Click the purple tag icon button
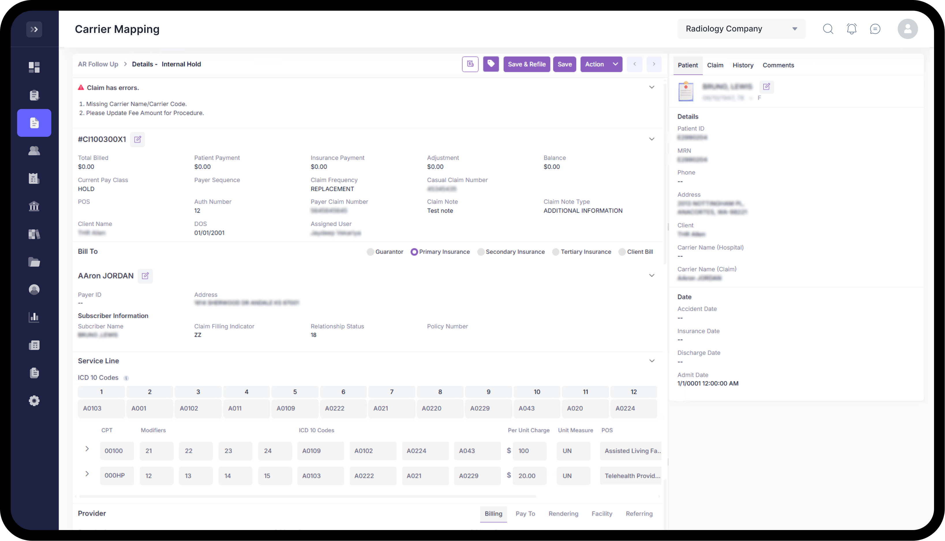Viewport: 945px width, 541px height. (491, 64)
